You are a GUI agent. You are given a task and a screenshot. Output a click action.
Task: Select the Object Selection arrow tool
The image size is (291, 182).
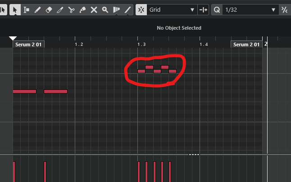(x=15, y=9)
